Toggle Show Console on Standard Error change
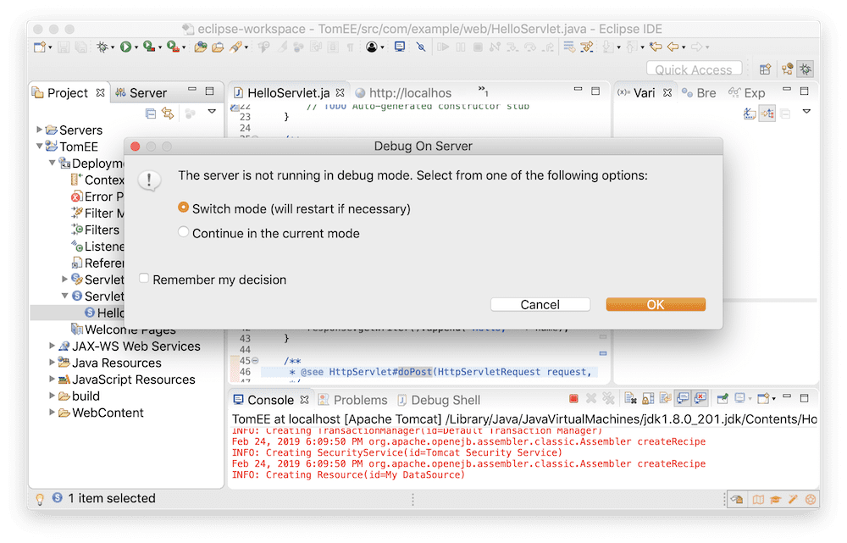 tap(700, 399)
